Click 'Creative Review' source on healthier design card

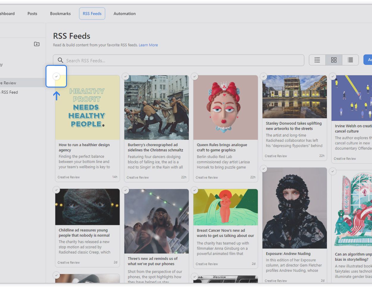[x=68, y=177]
